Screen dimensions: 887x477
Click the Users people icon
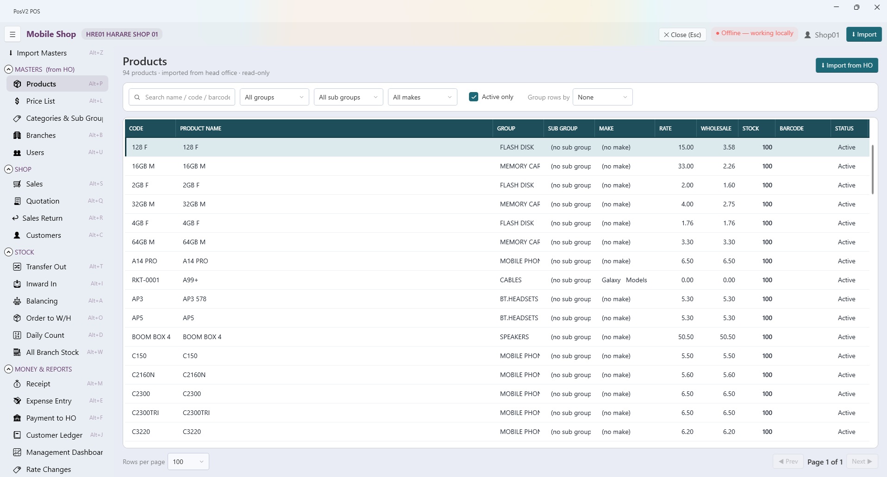[x=17, y=153]
